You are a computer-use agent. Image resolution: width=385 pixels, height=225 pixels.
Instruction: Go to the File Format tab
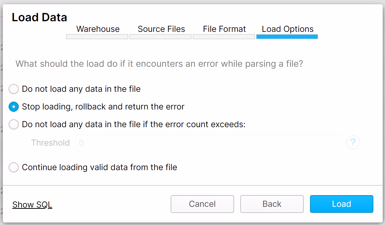click(224, 29)
